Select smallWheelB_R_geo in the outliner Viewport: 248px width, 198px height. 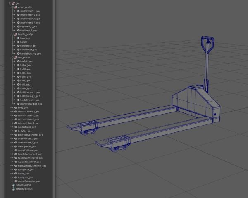30,23
